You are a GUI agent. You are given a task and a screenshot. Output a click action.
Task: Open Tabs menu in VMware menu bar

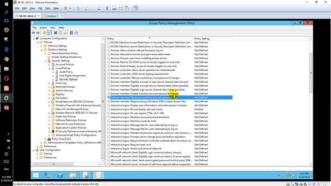click(x=48, y=8)
